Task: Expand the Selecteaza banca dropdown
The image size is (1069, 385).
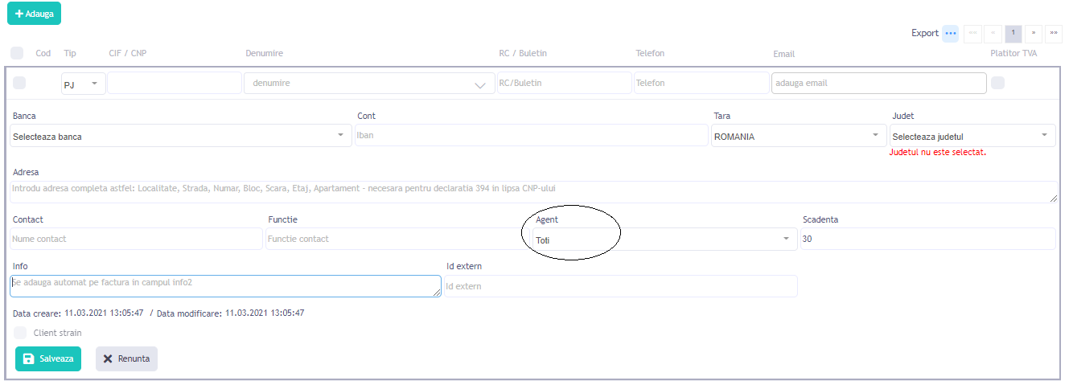Action: 181,136
